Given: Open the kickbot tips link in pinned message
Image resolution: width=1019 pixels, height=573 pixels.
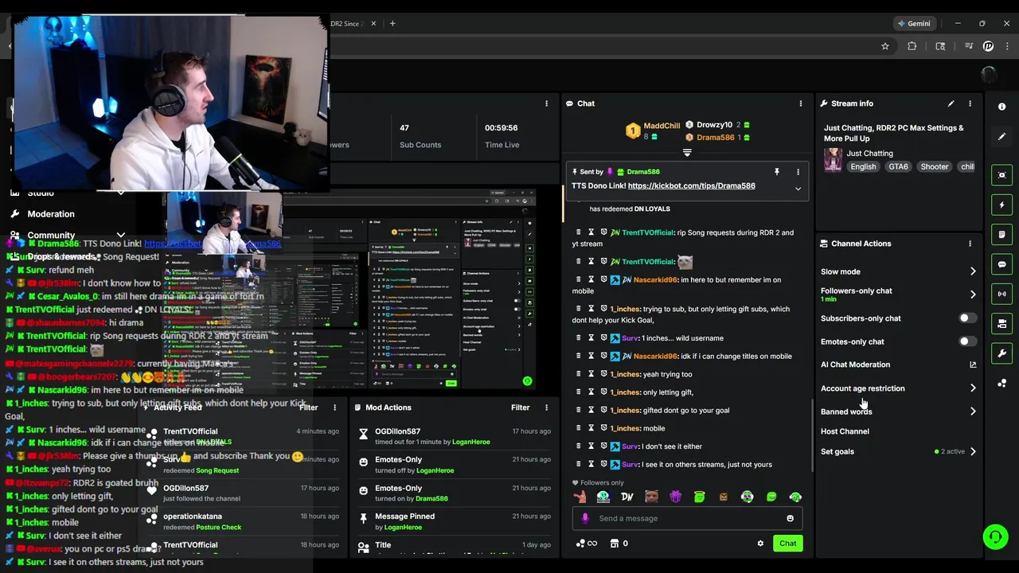Looking at the screenshot, I should tap(691, 186).
